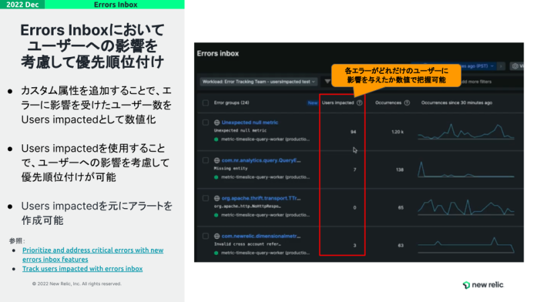Click the Errors Inbox slide header label
Image resolution: width=537 pixels, height=302 pixels.
pos(115,5)
